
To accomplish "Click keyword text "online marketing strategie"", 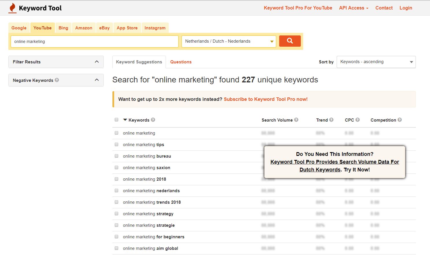I will [x=149, y=225].
